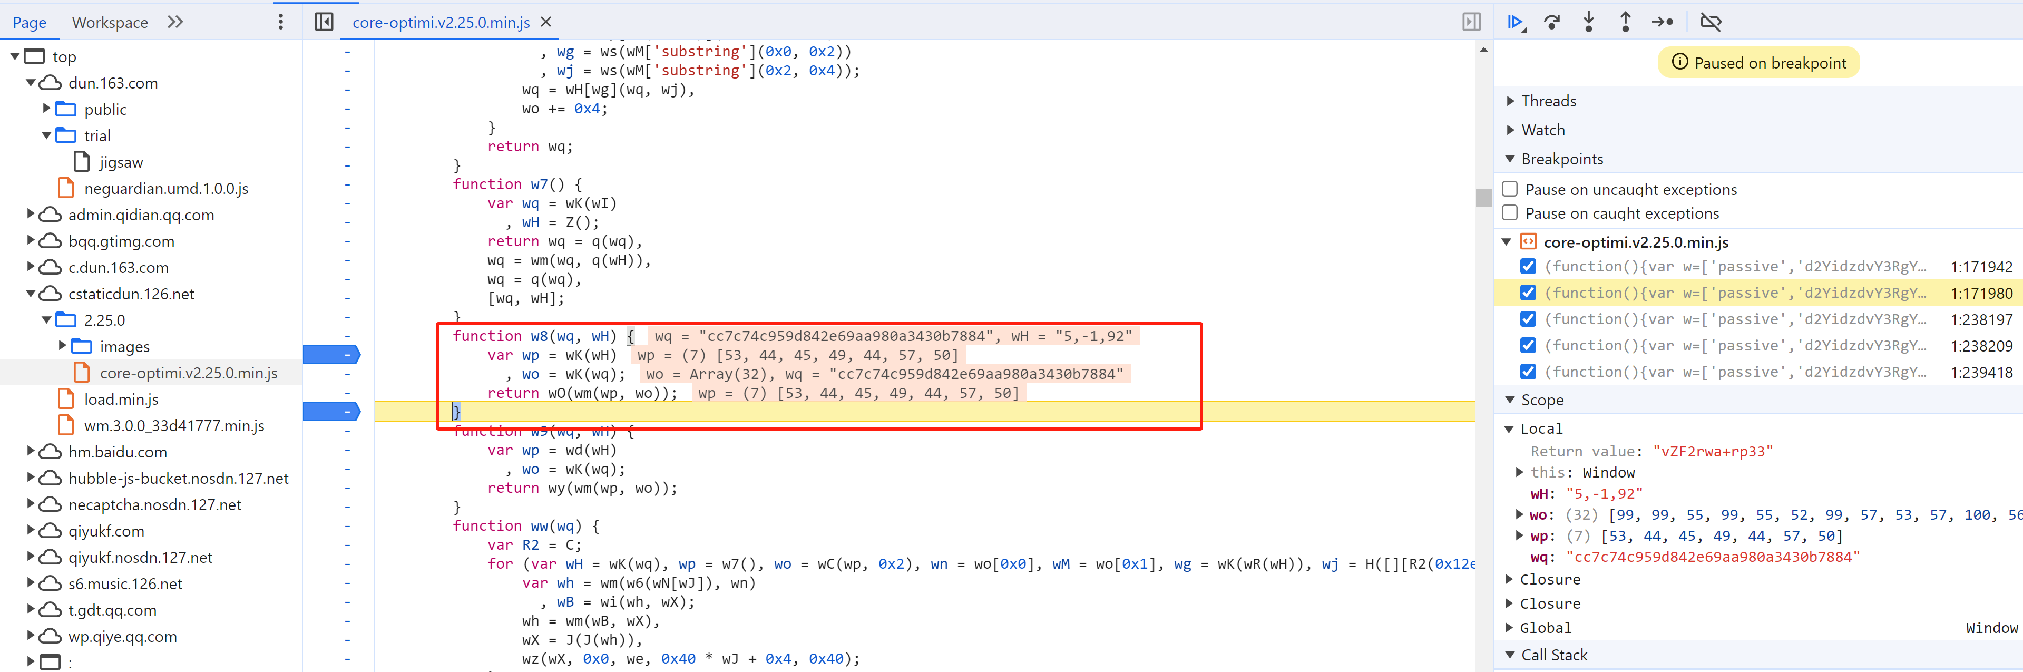The width and height of the screenshot is (2023, 672).
Task: Click the script icon beside core-optimi in Breakpoints
Action: click(x=1528, y=242)
